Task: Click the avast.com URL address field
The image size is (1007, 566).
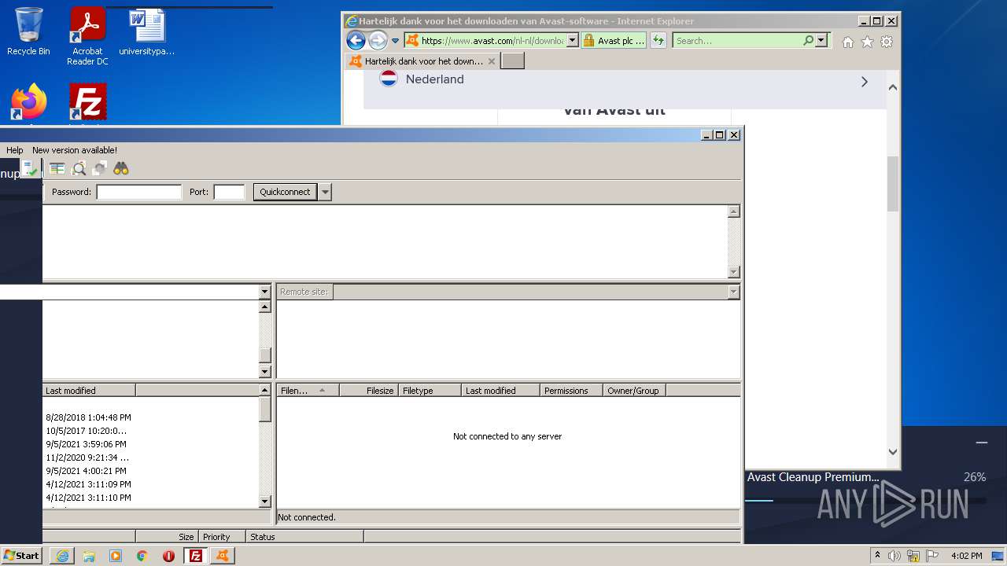Action: 492,41
